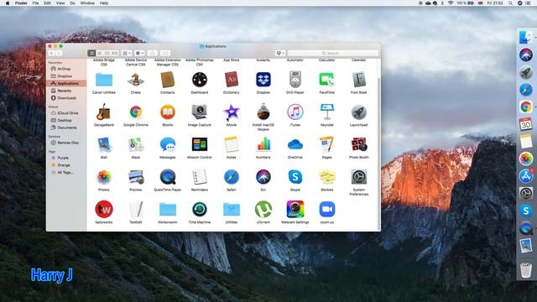Open the Dropbox toolbar dropdown

click(280, 53)
